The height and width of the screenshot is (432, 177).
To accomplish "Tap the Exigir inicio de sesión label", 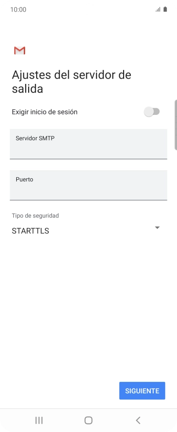I will click(x=45, y=112).
